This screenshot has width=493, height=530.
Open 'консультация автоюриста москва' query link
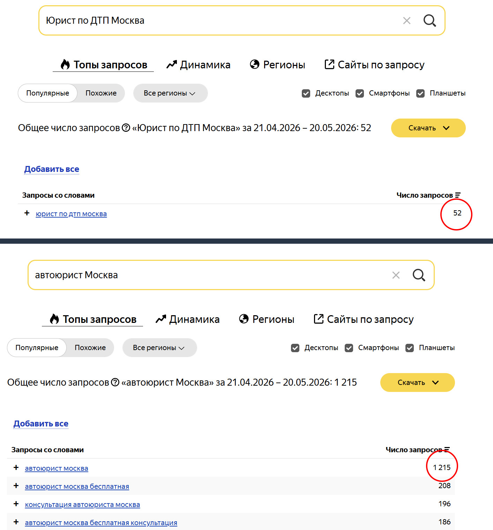pyautogui.click(x=82, y=505)
